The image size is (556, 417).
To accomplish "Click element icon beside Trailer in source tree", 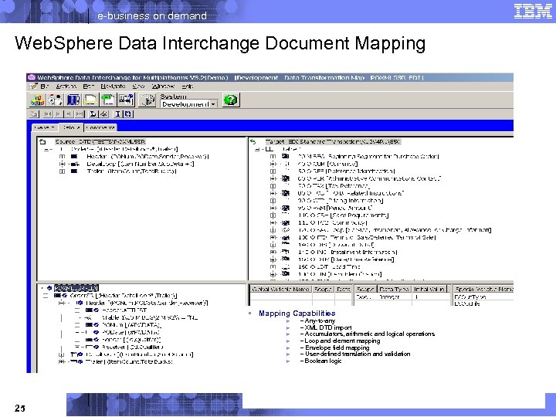I will tap(74, 171).
